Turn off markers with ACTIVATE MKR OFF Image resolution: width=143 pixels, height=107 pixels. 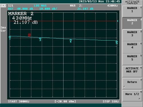132,72
